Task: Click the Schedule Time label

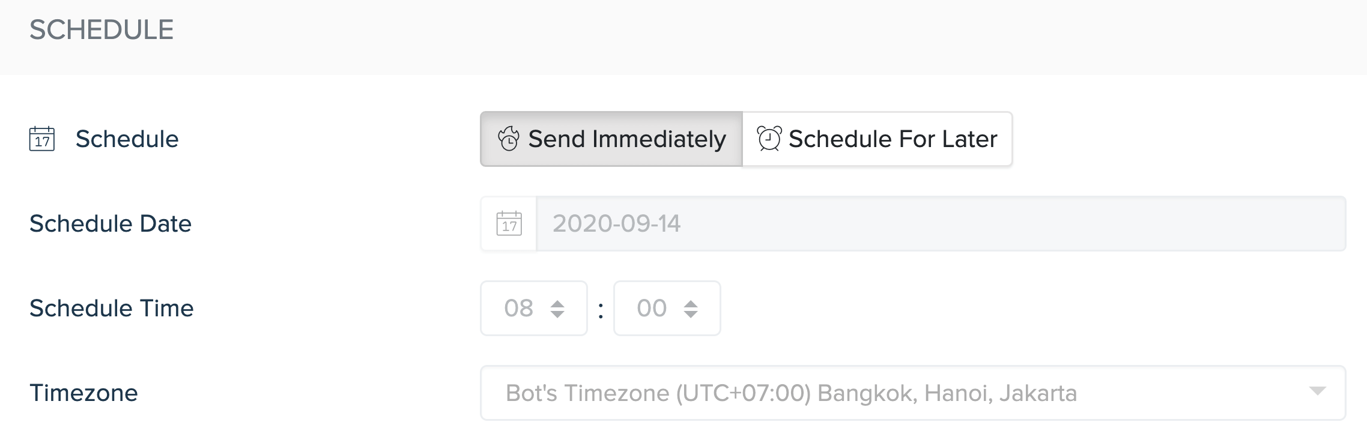Action: [112, 308]
